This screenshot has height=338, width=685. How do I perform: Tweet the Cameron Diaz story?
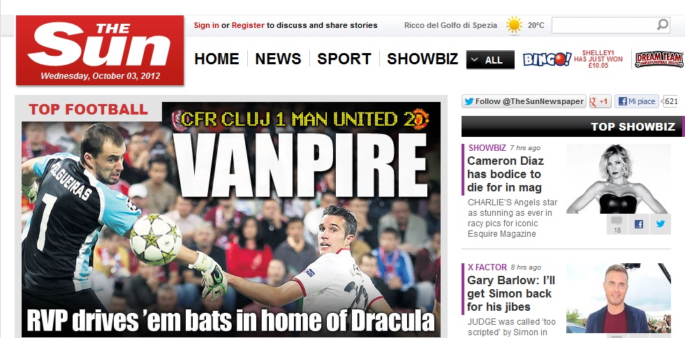[660, 224]
